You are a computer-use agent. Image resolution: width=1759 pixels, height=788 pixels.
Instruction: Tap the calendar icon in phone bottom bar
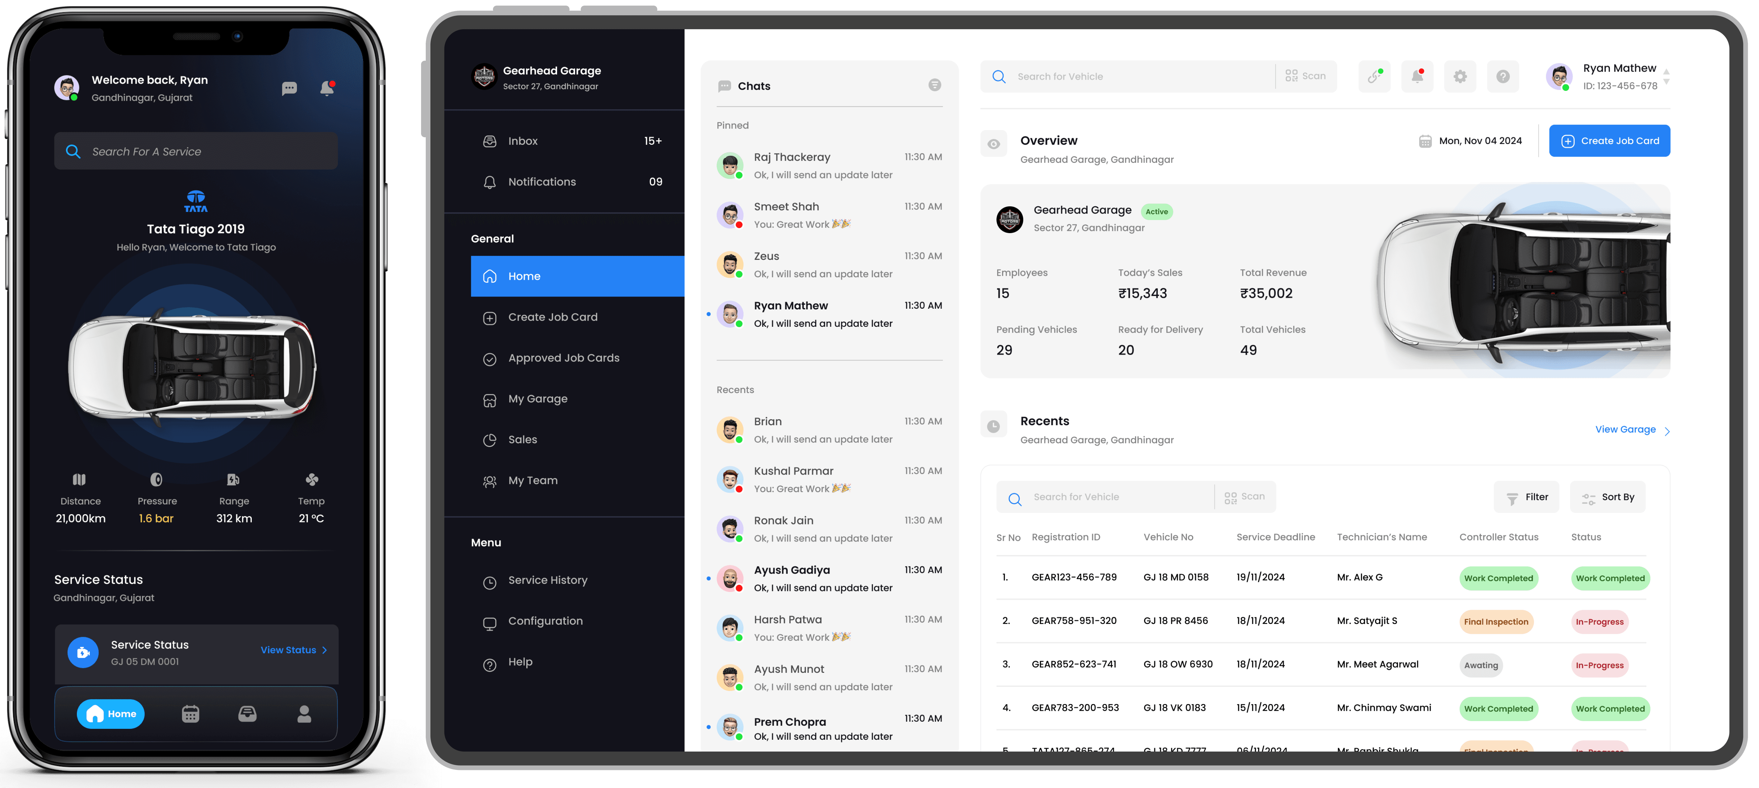click(190, 714)
